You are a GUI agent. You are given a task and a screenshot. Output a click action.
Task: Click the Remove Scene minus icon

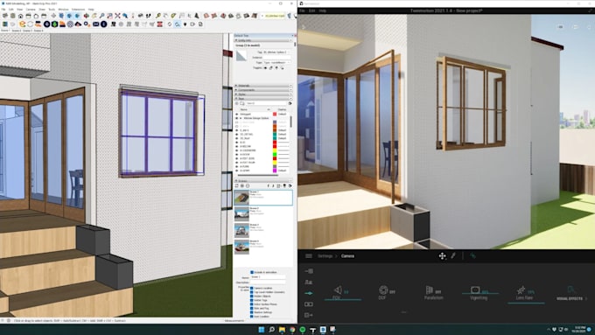pos(248,185)
